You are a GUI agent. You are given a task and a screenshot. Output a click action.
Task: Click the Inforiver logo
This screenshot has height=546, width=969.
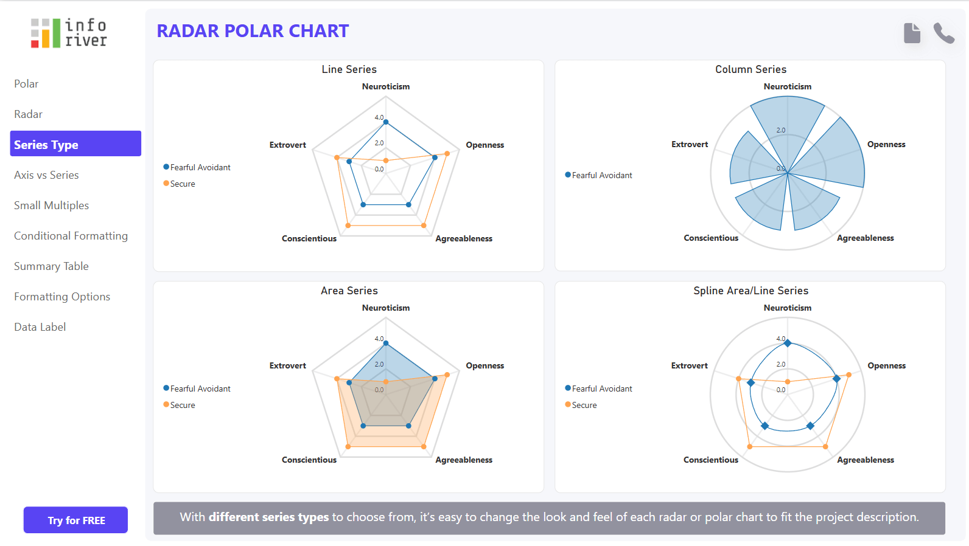69,33
